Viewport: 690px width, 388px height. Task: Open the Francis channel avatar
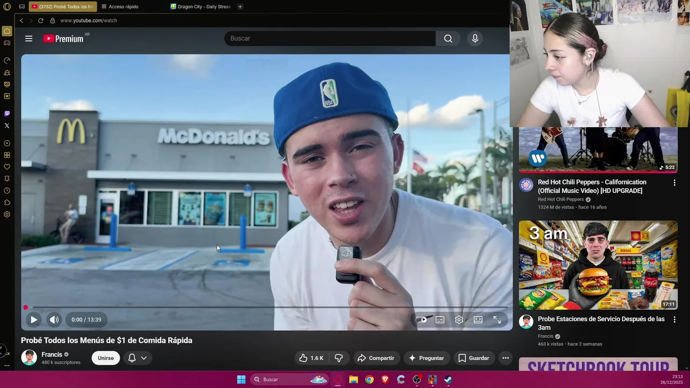click(29, 357)
